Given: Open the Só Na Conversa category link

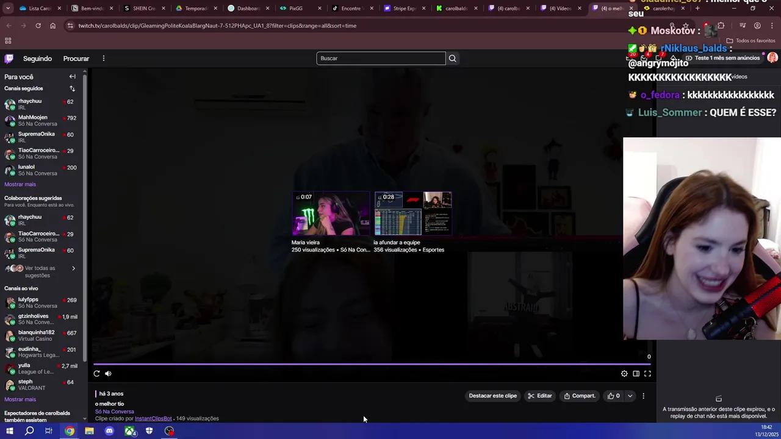Looking at the screenshot, I should 114,412.
